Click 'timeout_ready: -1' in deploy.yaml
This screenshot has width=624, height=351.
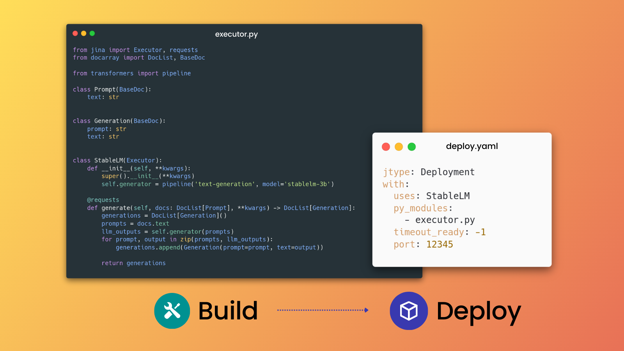point(440,232)
